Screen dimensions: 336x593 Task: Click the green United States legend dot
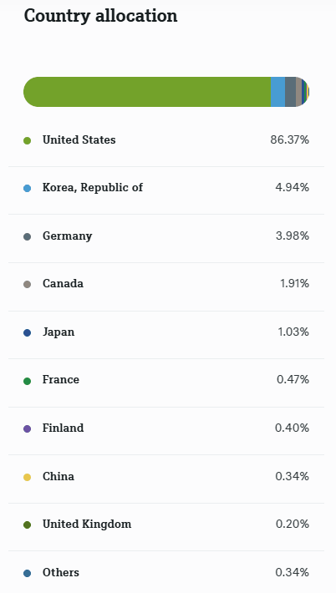point(27,140)
